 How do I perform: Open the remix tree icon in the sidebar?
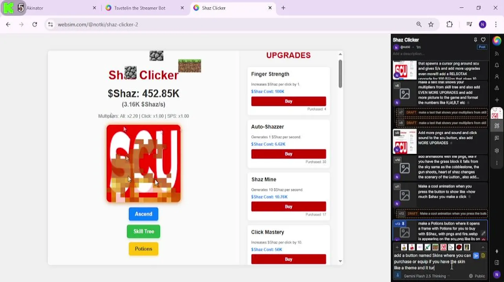[x=497, y=88]
